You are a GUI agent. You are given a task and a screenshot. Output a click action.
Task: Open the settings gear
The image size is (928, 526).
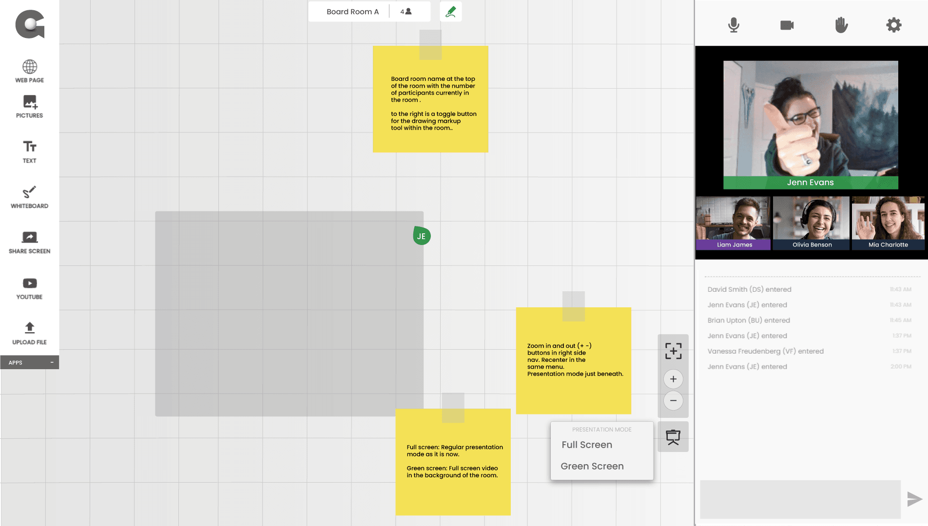click(x=894, y=25)
